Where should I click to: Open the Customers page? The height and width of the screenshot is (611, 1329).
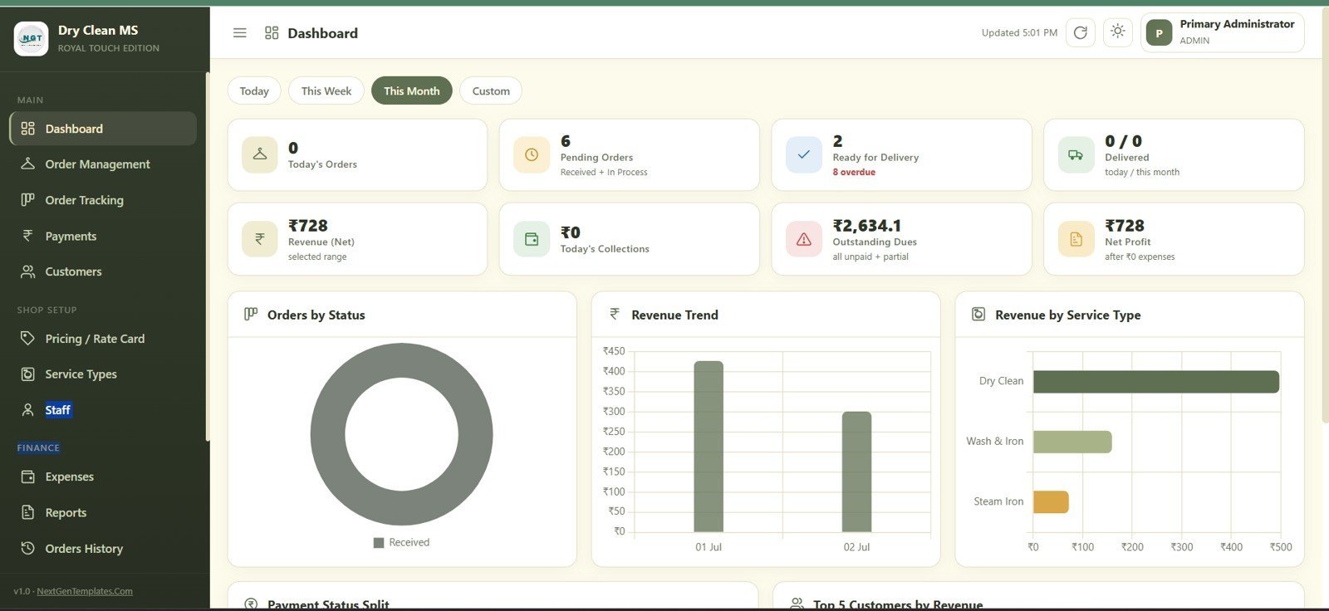point(103,271)
